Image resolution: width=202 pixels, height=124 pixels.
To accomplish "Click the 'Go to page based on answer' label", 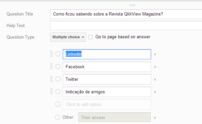I will pos(123,37).
